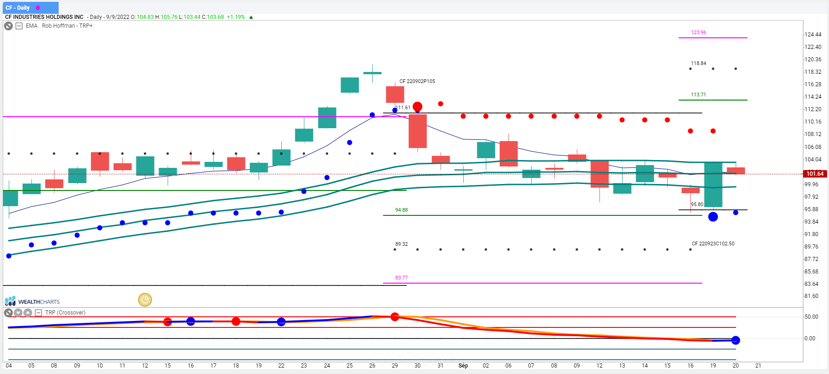Click the green 113.71 level label
The width and height of the screenshot is (829, 374).
click(698, 95)
